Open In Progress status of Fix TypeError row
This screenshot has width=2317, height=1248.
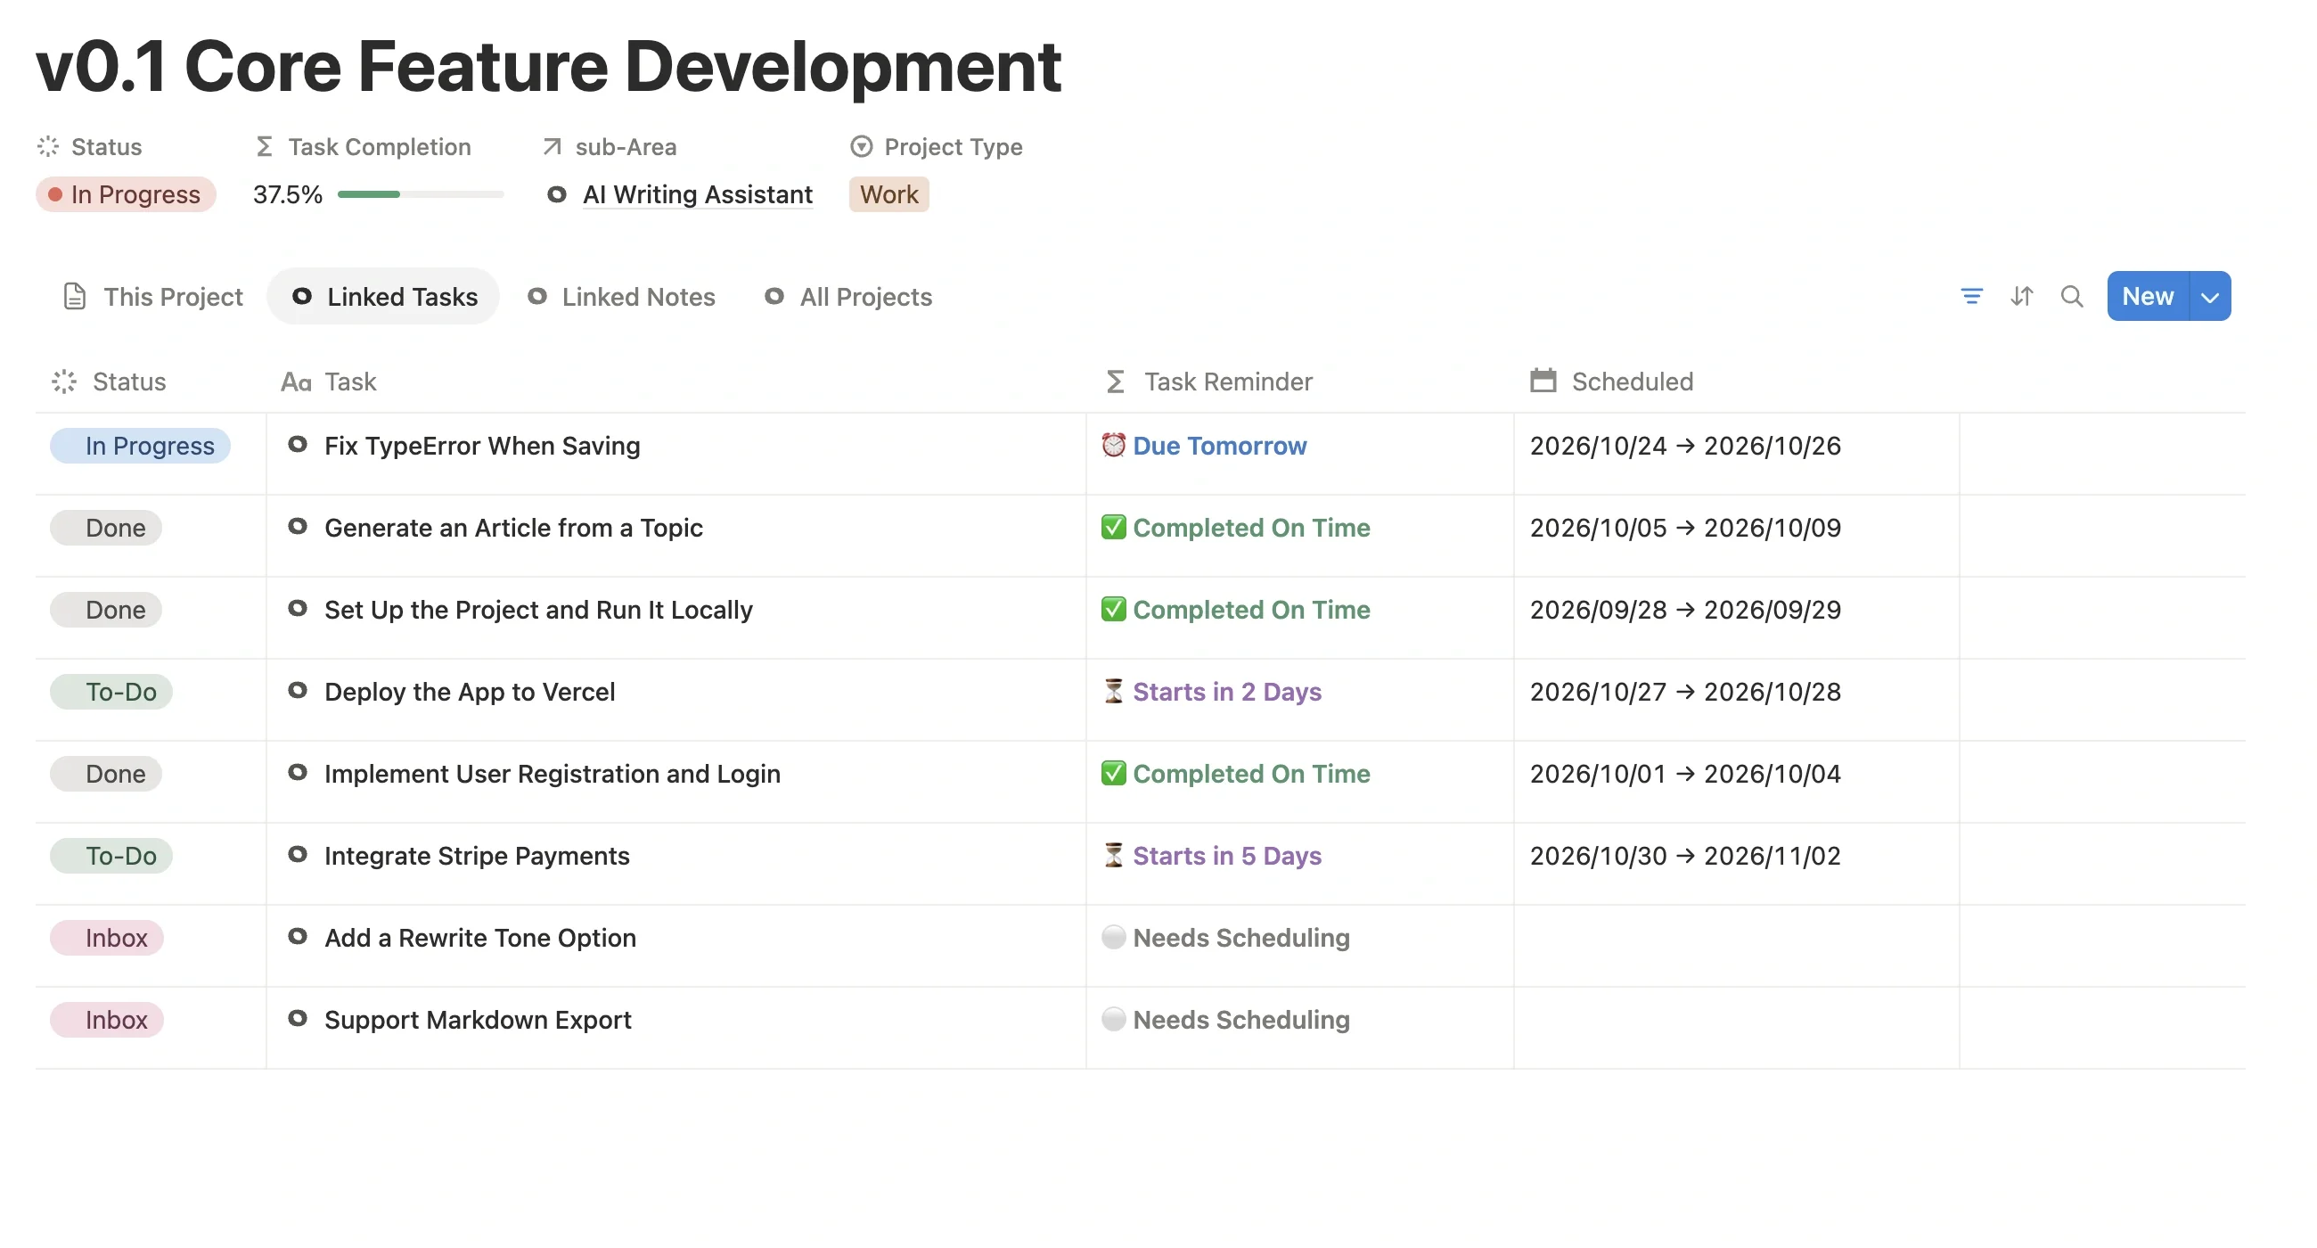[x=140, y=447]
